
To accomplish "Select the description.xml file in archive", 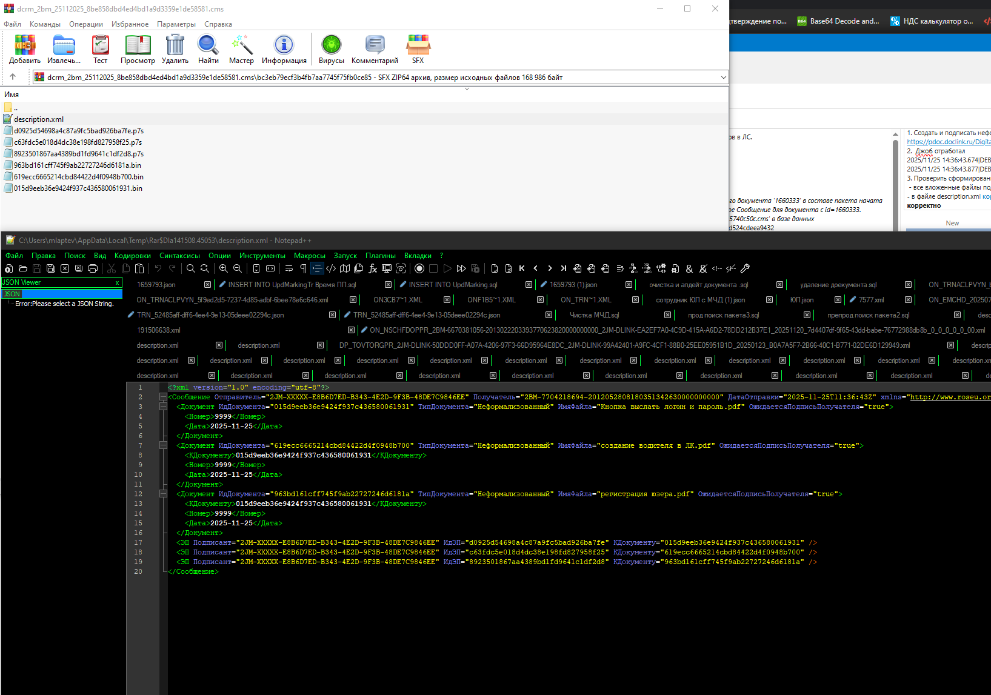I will [39, 119].
